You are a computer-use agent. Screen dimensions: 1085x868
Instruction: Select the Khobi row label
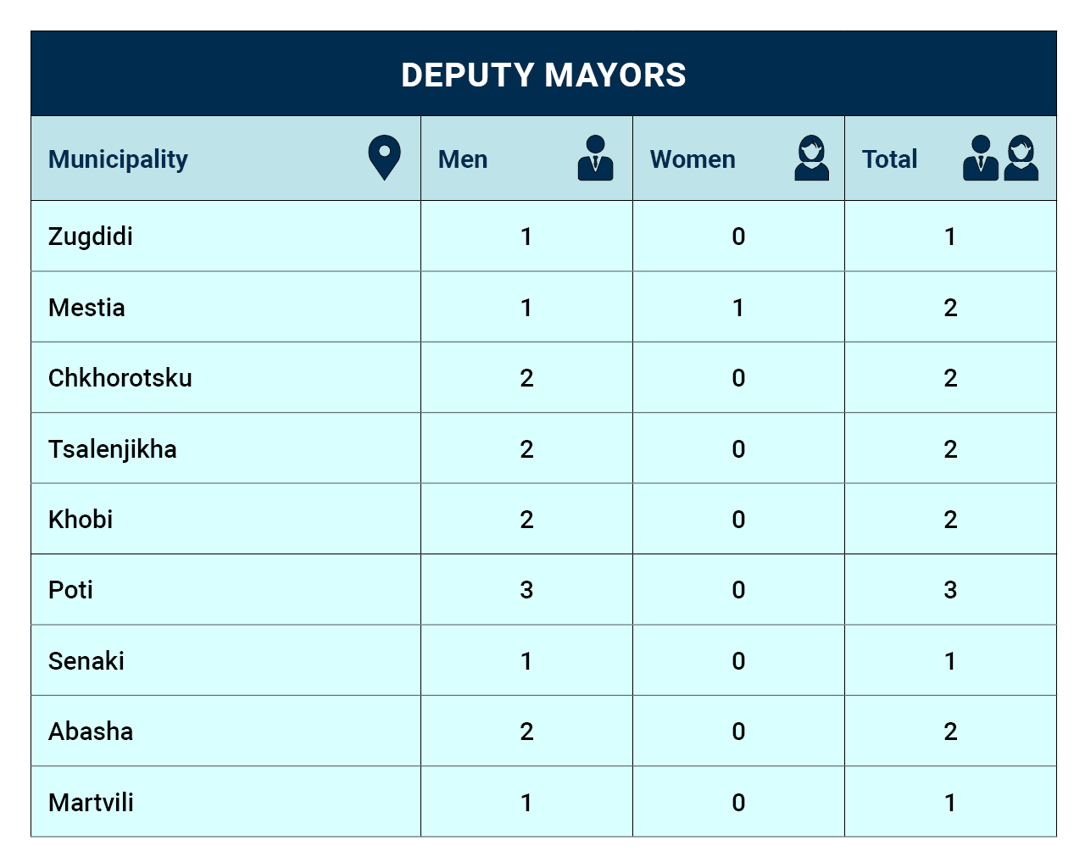81,520
